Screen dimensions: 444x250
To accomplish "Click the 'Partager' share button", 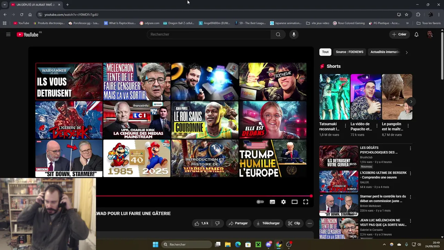I will tap(238, 223).
